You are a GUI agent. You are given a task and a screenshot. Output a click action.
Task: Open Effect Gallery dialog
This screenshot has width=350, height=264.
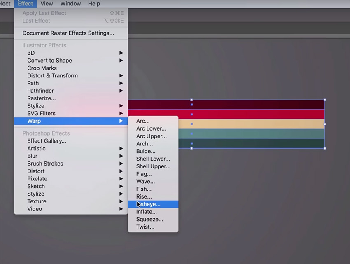pos(47,141)
